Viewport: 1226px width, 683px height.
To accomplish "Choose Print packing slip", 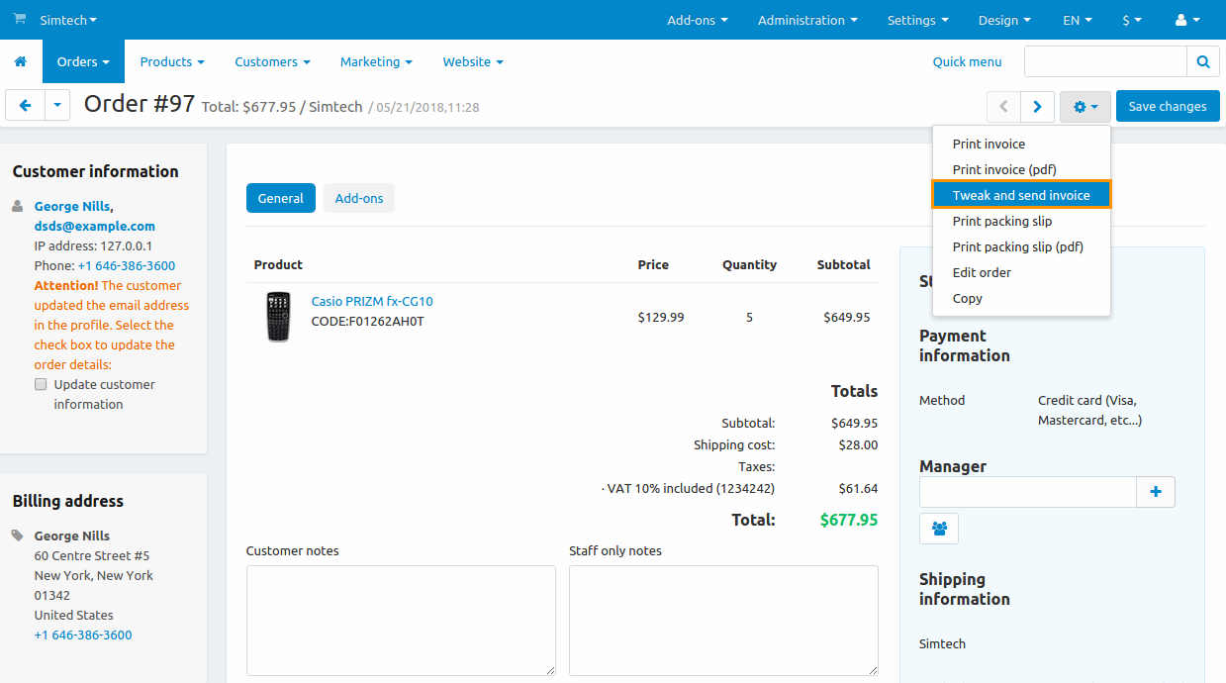I will pos(1021,221).
